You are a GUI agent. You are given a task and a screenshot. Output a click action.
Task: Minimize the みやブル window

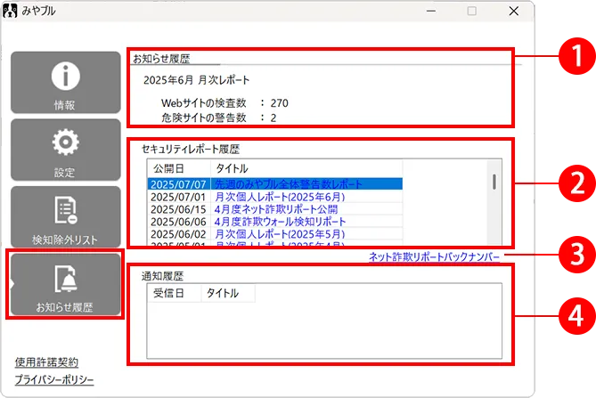(x=431, y=11)
